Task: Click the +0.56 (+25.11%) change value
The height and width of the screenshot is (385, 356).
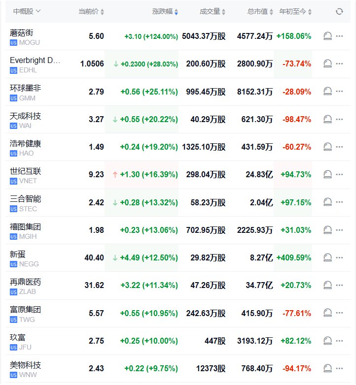Action: click(x=149, y=92)
